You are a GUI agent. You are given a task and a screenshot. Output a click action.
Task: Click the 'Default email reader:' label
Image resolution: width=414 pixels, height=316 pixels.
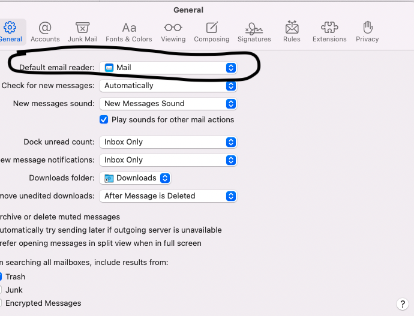57,68
